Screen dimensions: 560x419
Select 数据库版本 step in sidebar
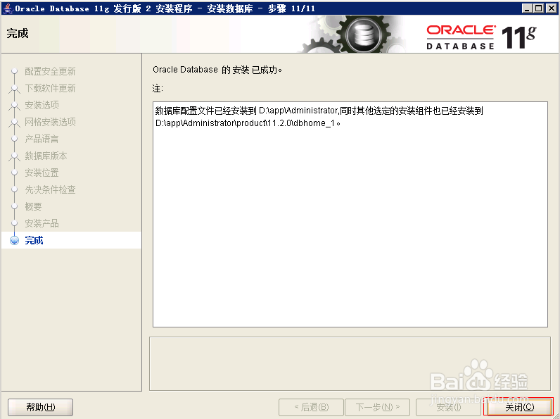46,156
